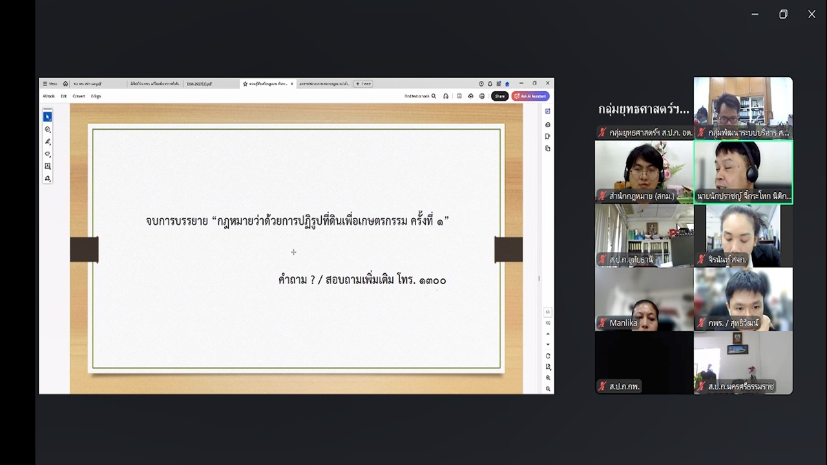This screenshot has width=827, height=465.
Task: Click the notifications bell icon
Action: click(x=490, y=83)
